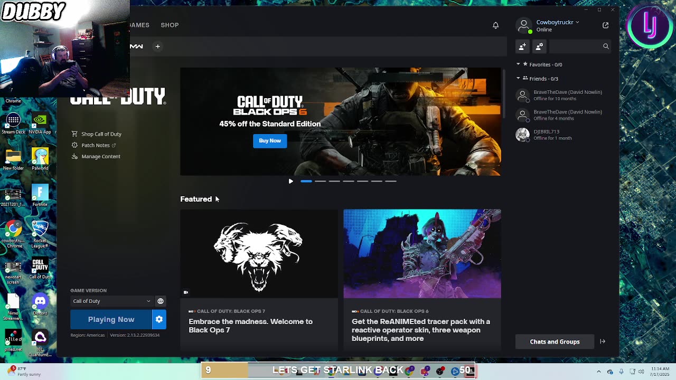Add a friend using the add-friend icon
This screenshot has width=676, height=380.
pyautogui.click(x=522, y=46)
